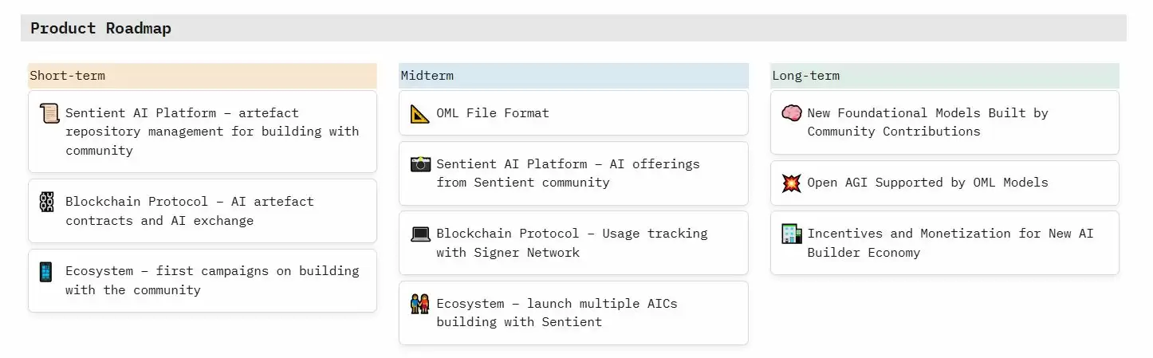The height and width of the screenshot is (358, 1153).
Task: Click the two people icon on Ecosystem AICs card
Action: 420,304
